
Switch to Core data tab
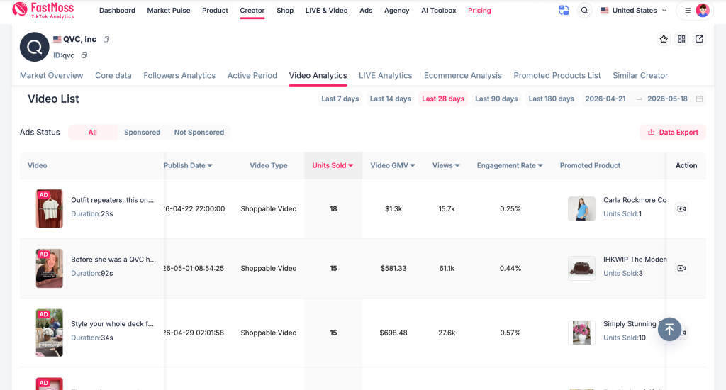[x=113, y=75]
